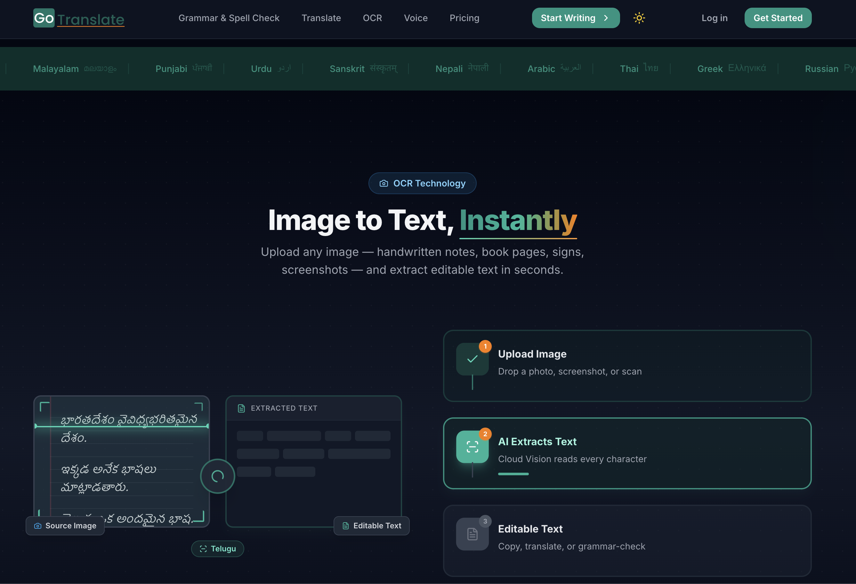Click the progress bar under Cloud Vision text
The width and height of the screenshot is (856, 584).
point(513,474)
